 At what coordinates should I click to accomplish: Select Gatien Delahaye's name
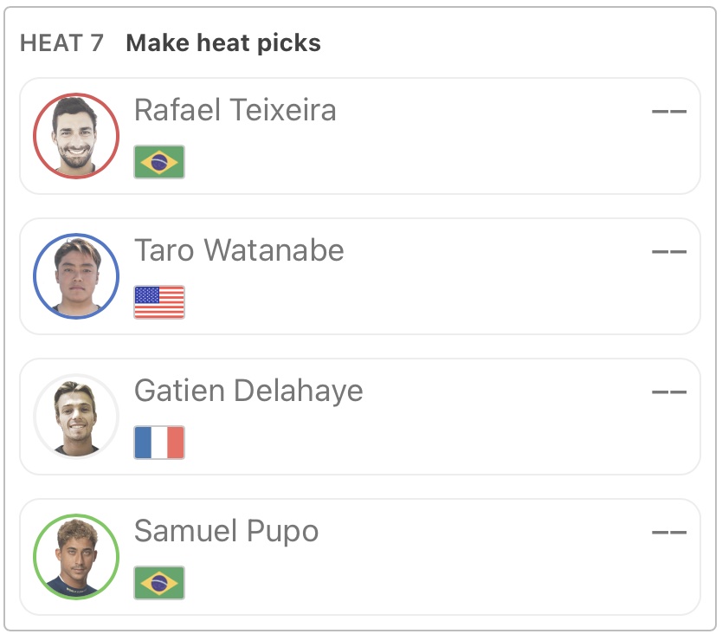248,391
